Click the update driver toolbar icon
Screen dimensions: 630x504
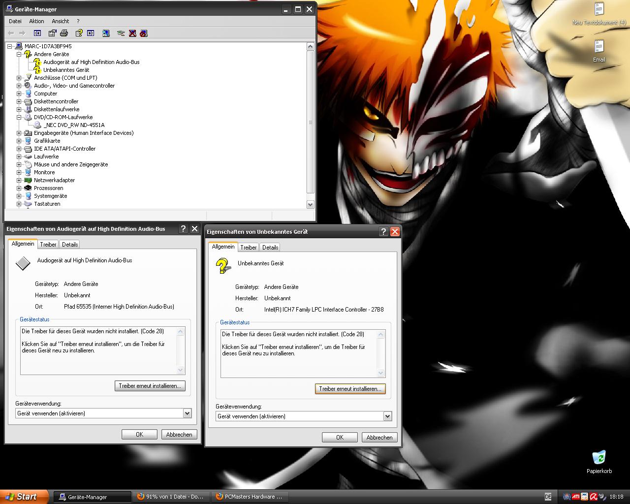(x=121, y=33)
